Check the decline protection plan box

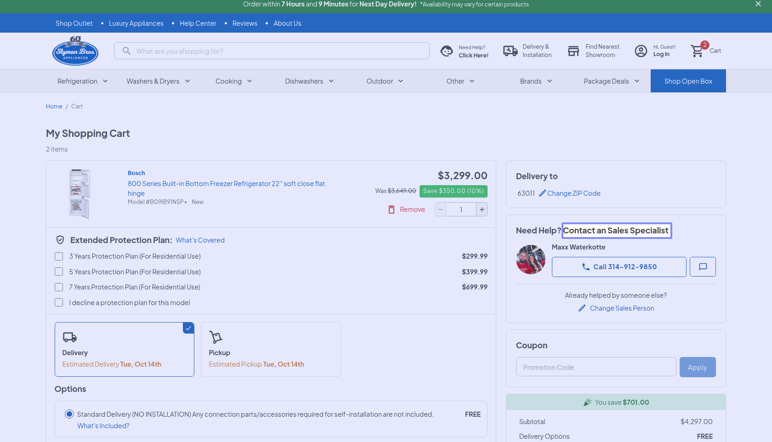59,303
